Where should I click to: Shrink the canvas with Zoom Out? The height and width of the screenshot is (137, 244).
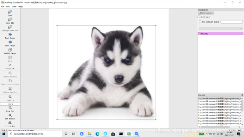click(x=10, y=108)
